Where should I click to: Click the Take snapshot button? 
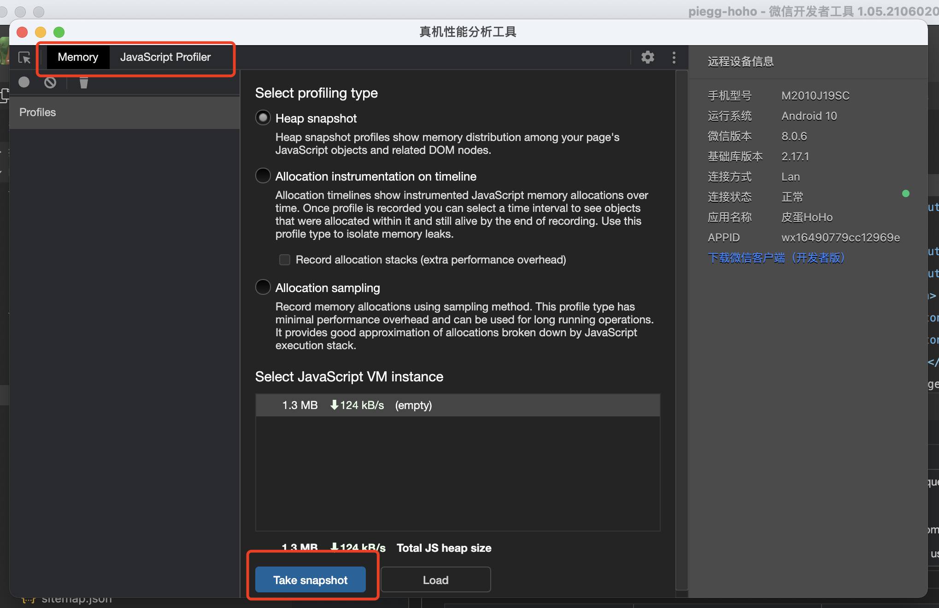[x=310, y=580]
